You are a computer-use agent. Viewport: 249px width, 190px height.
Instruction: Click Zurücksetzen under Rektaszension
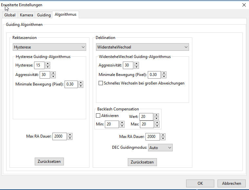pos(49,161)
